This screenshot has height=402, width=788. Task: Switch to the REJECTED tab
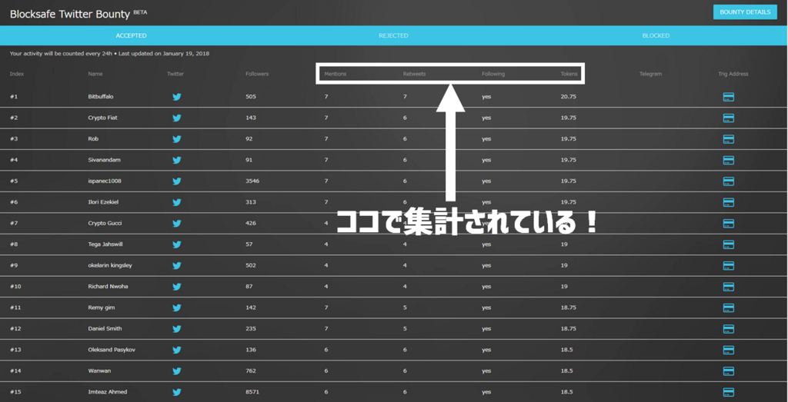(x=393, y=35)
